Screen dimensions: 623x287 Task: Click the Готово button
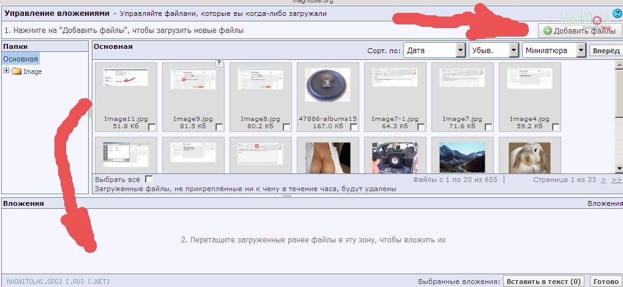[606, 282]
